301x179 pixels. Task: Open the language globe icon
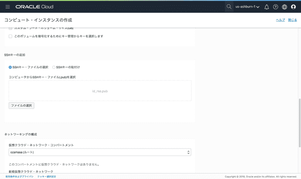[x=284, y=7]
